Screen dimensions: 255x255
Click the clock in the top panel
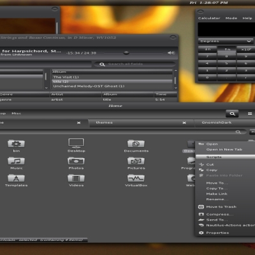point(208,3)
